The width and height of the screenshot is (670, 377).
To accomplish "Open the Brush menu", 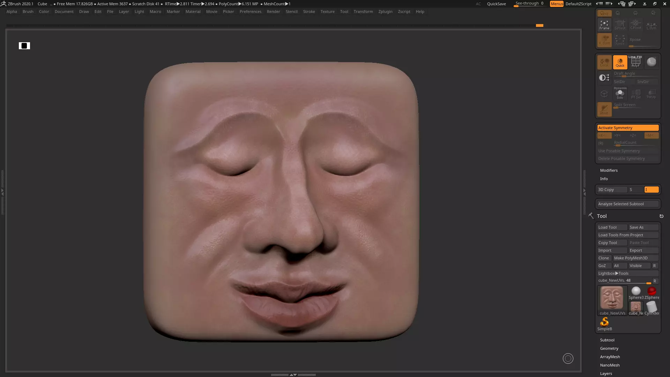I will pos(28,12).
